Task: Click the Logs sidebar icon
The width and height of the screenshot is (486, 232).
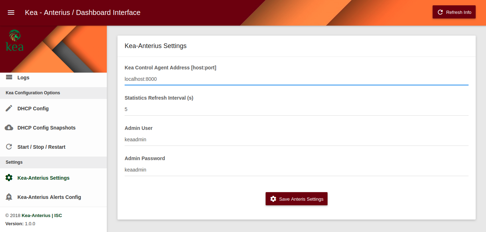Action: [9, 78]
